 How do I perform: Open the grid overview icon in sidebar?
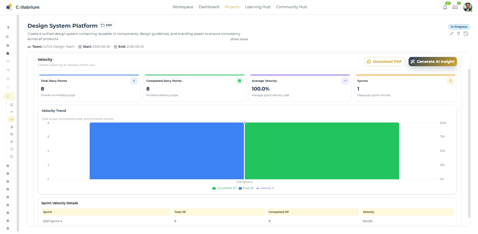click(7, 37)
